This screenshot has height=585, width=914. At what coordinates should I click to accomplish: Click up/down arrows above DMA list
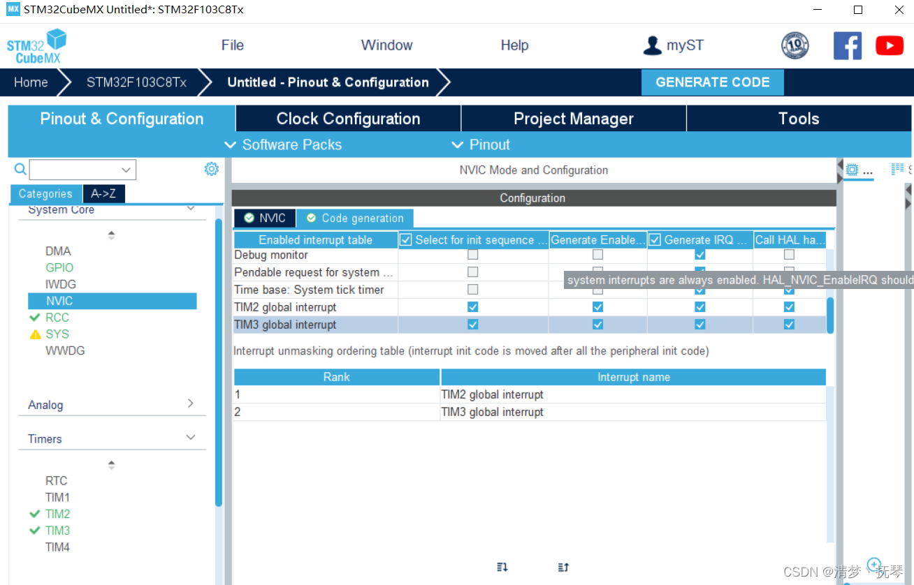pos(111,235)
